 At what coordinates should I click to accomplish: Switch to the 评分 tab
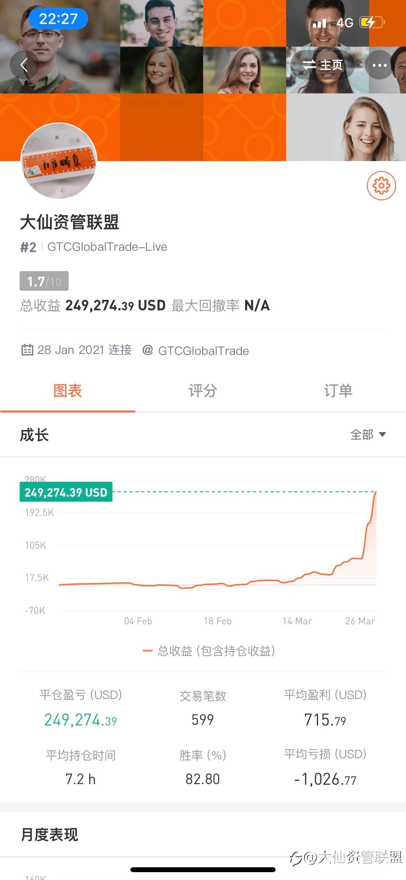[203, 391]
